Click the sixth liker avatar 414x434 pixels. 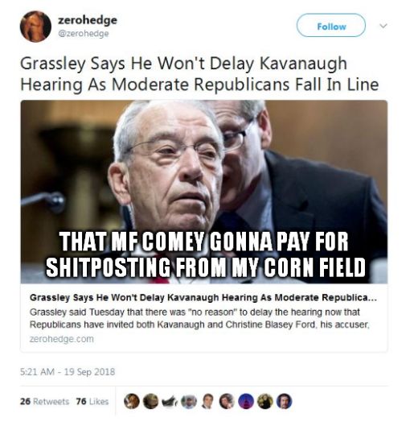click(x=227, y=401)
